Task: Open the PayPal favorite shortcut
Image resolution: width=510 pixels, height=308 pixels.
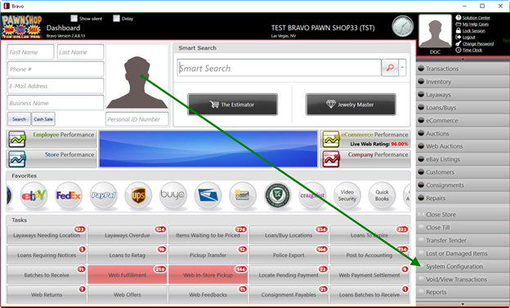Action: (104, 195)
